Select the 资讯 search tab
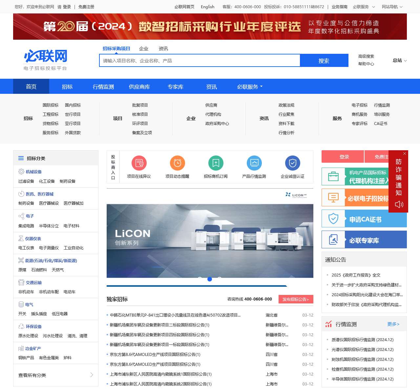Image resolution: width=420 pixels, height=392 pixels. click(163, 49)
